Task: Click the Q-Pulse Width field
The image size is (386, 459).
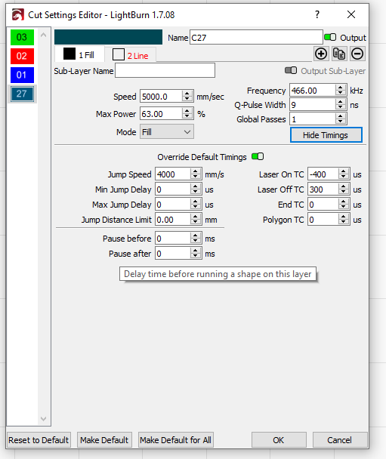Action: pyautogui.click(x=313, y=105)
